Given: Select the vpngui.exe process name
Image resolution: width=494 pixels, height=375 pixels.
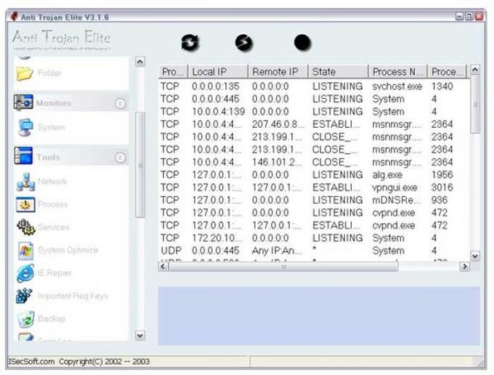Looking at the screenshot, I should pyautogui.click(x=394, y=187).
